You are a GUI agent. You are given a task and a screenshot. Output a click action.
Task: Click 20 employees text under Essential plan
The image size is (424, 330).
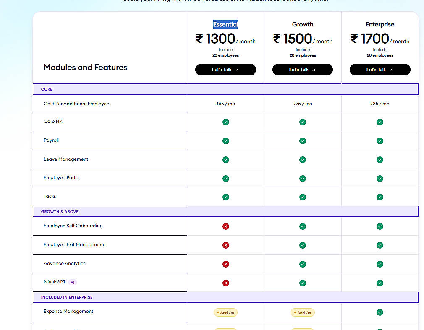point(225,55)
